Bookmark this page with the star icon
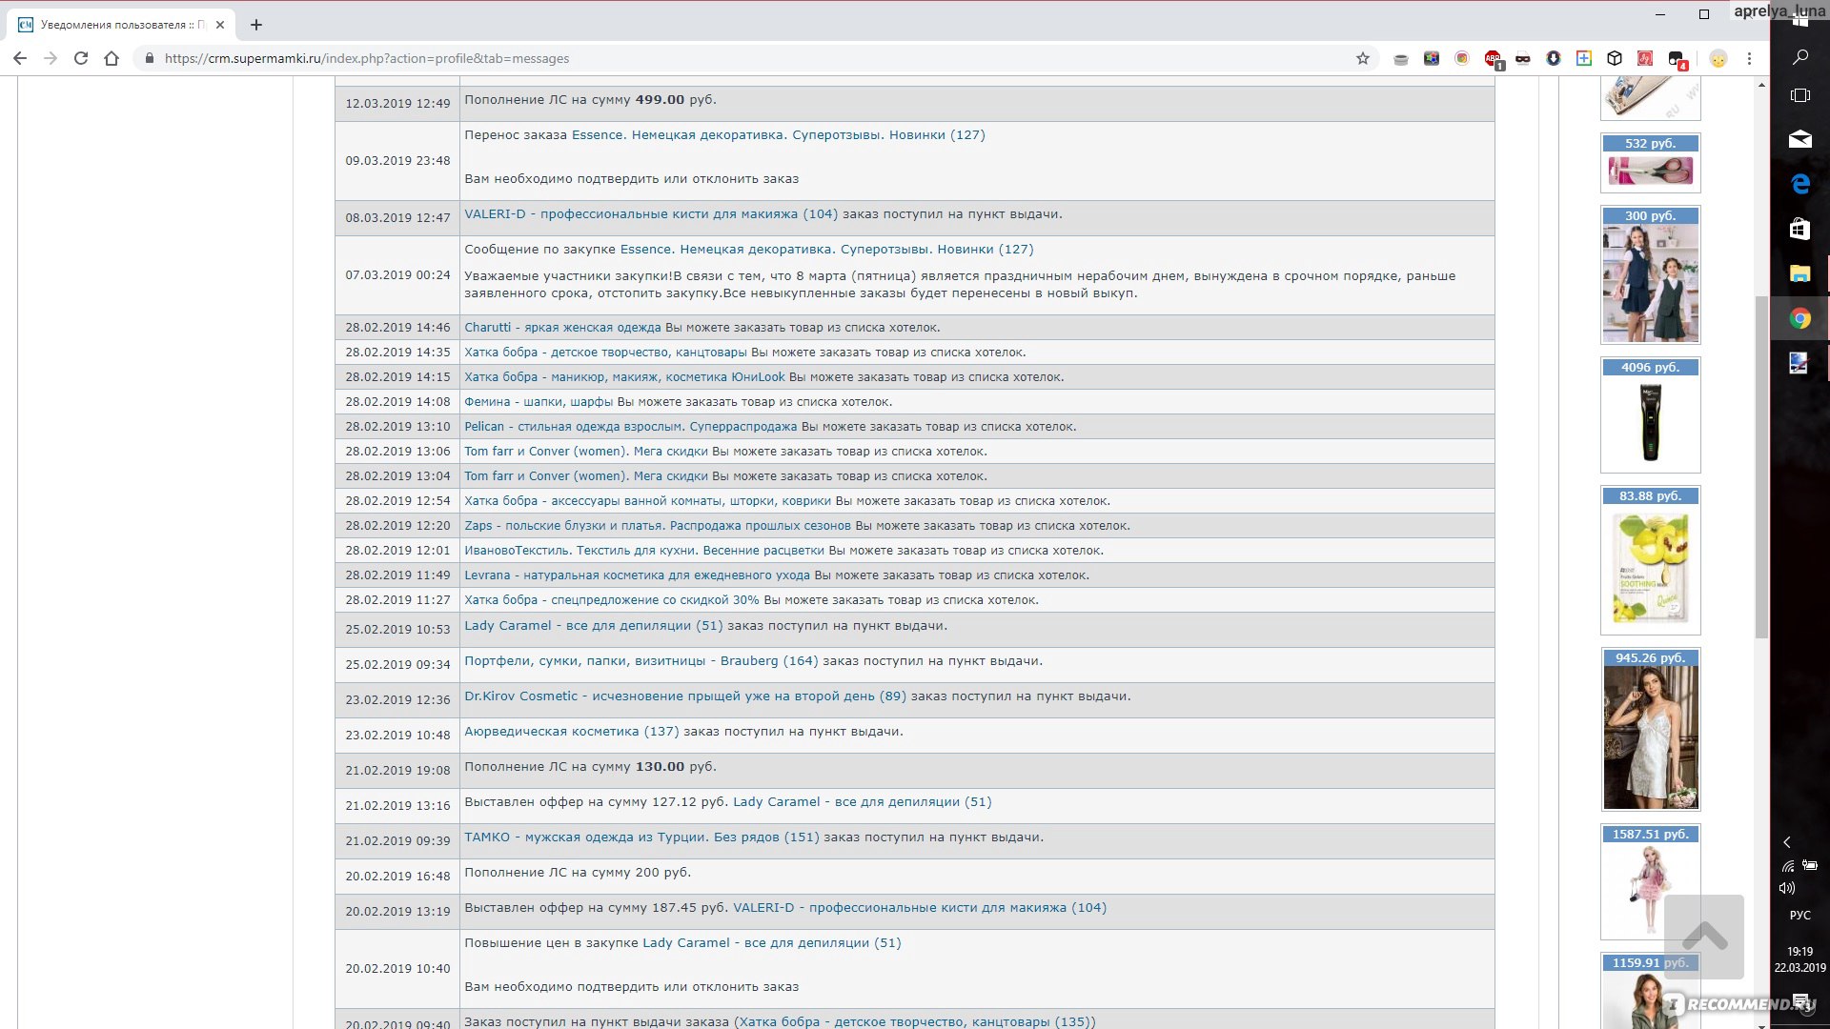The height and width of the screenshot is (1029, 1830). coord(1363,58)
